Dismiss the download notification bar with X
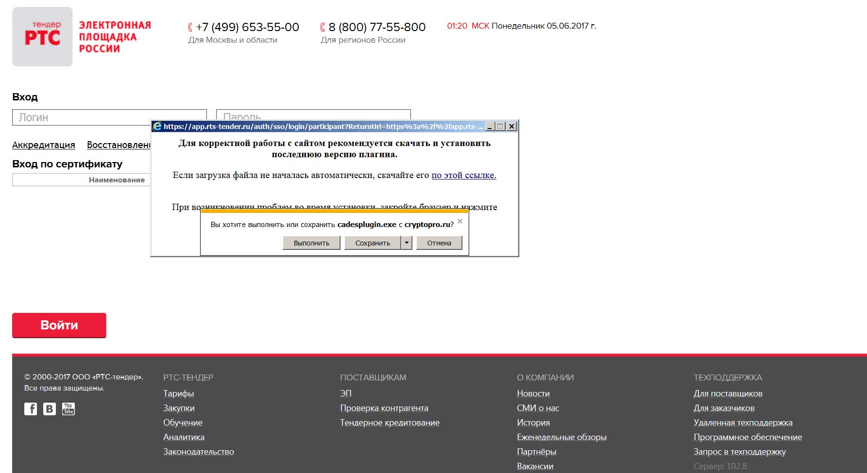This screenshot has width=867, height=473. click(460, 221)
